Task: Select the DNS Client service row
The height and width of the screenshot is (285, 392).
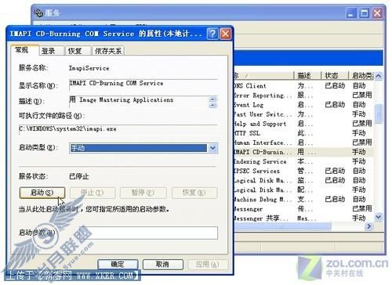Action: point(303,85)
